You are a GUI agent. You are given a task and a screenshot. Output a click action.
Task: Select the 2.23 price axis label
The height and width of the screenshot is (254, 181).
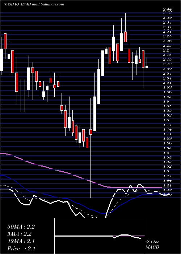pos(167,45)
